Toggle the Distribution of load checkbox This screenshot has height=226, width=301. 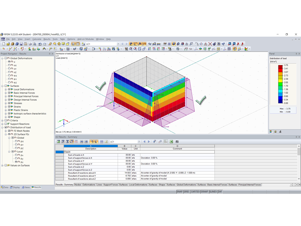click(x=6, y=127)
